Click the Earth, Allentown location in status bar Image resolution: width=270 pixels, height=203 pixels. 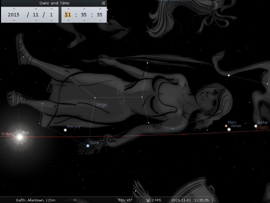pos(36,200)
